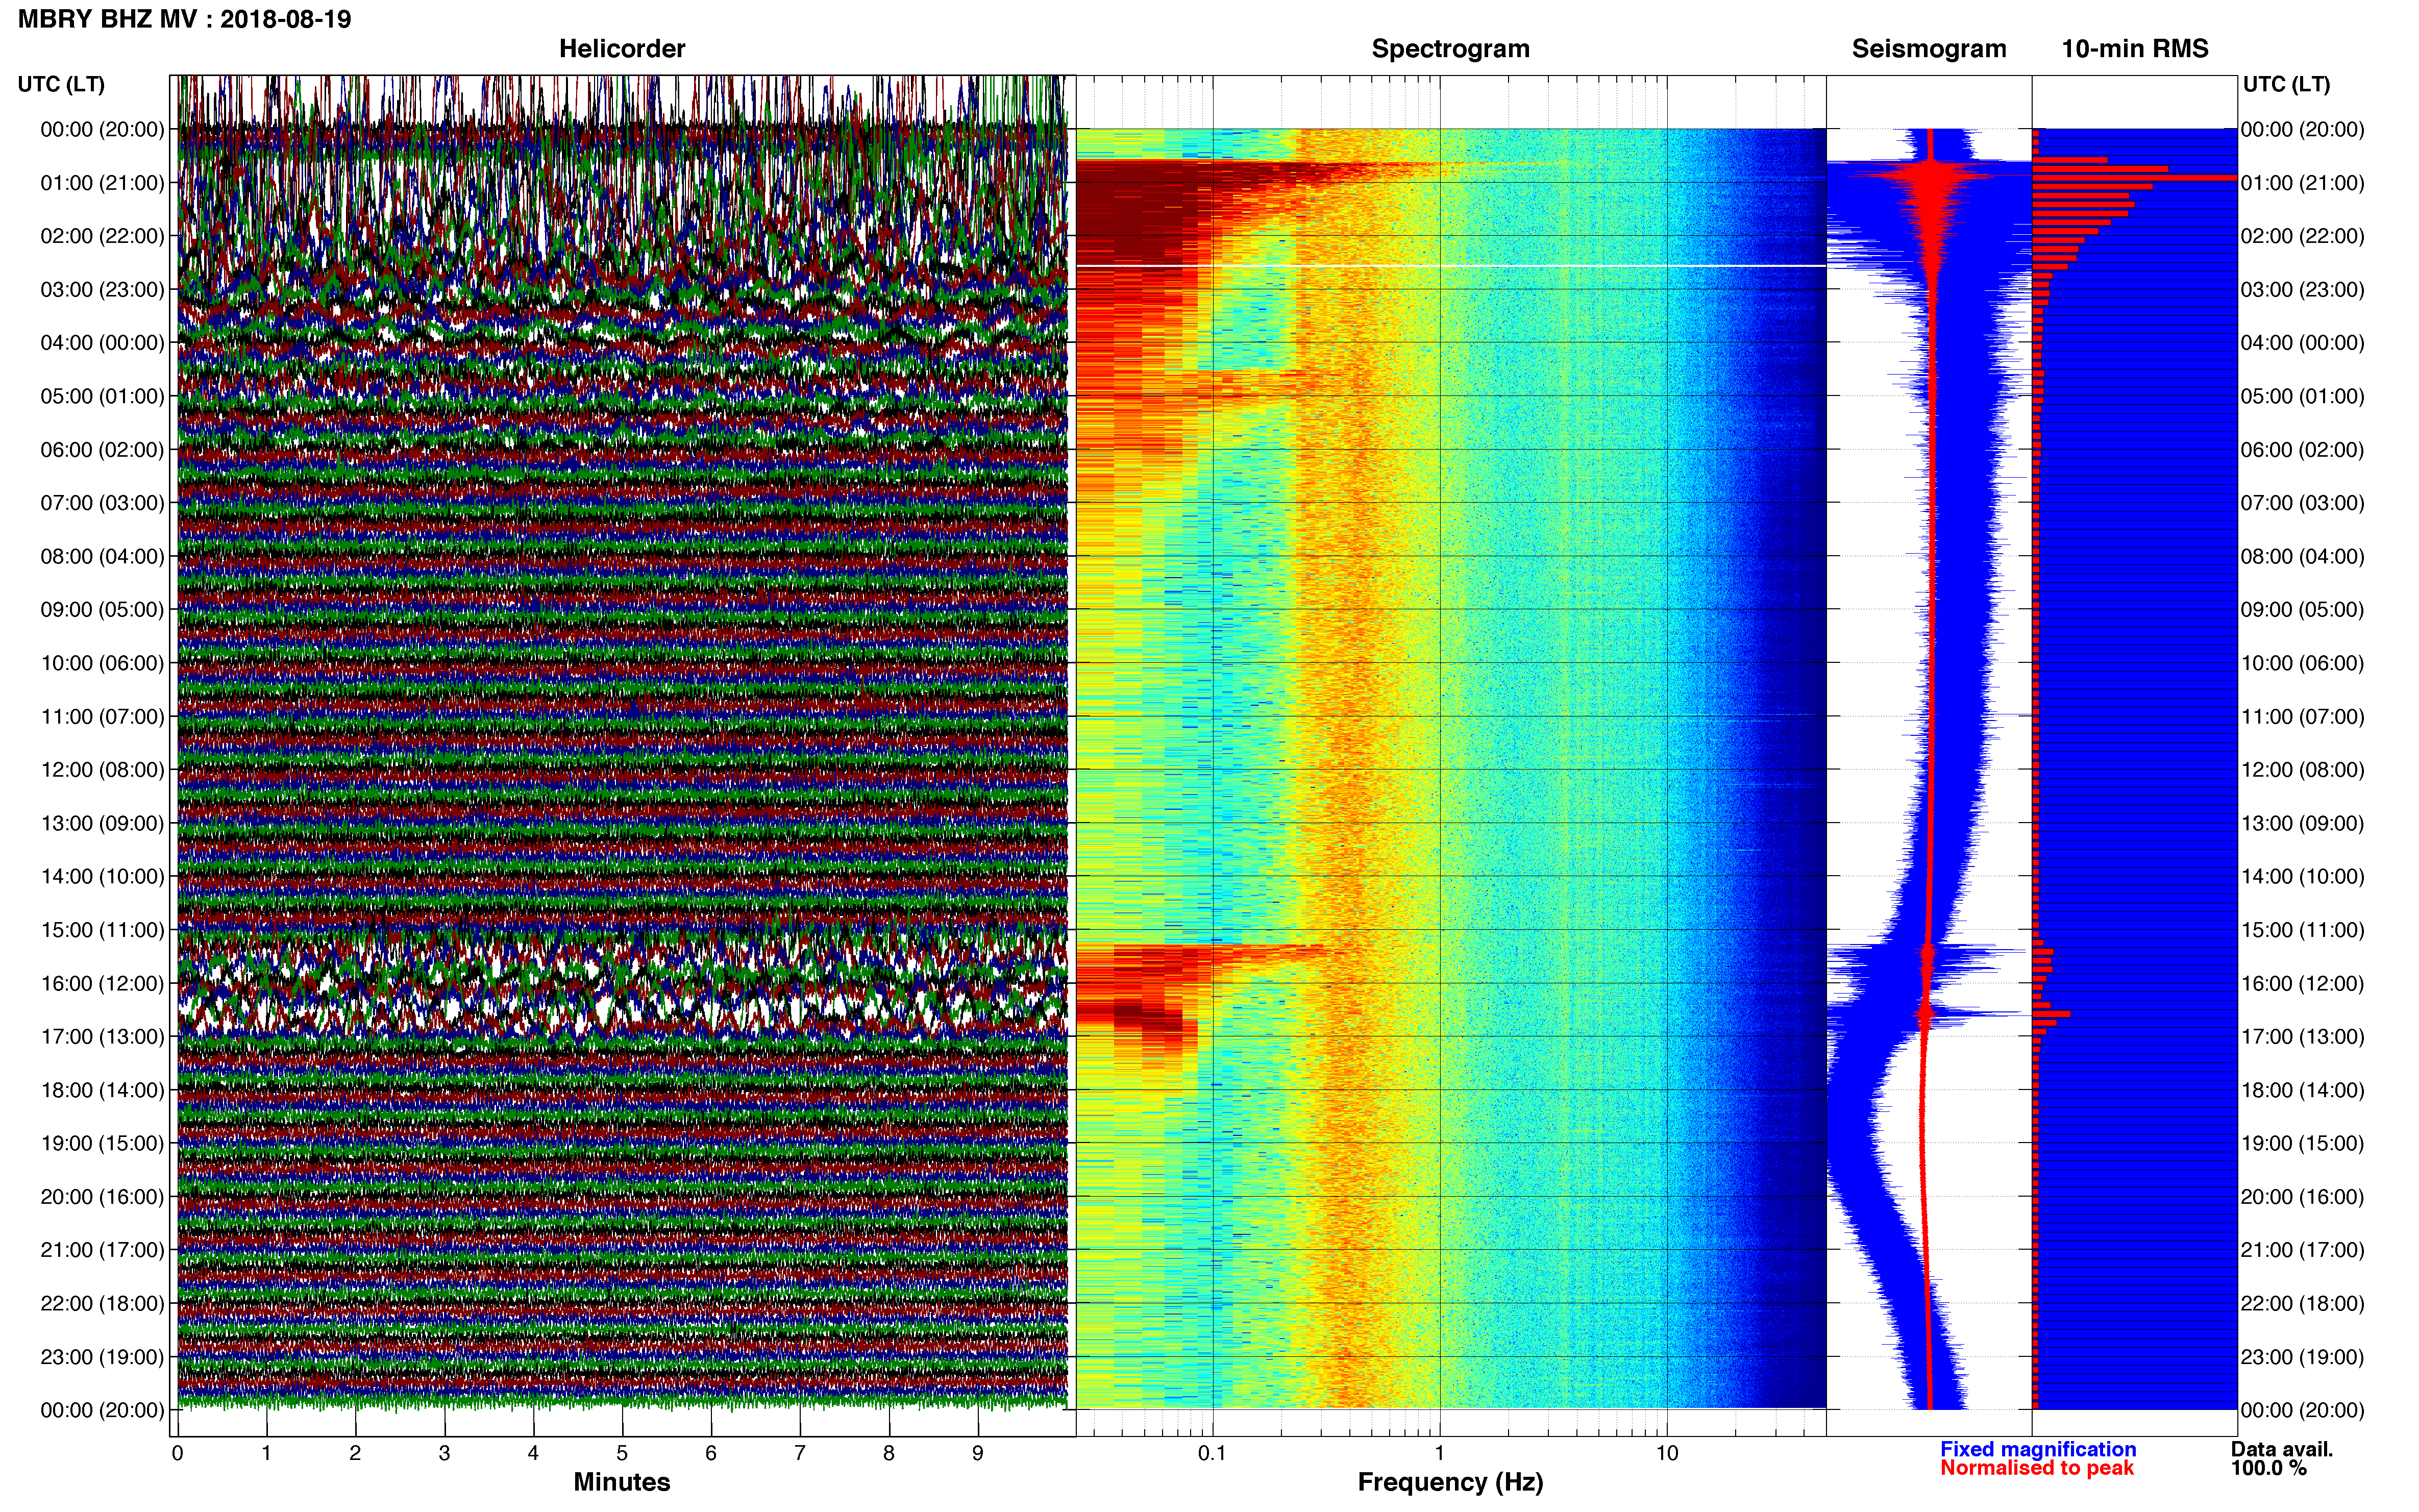Viewport: 2419px width, 1512px height.
Task: Click minute tick '9' on the Helicorder axis
Action: point(978,1453)
